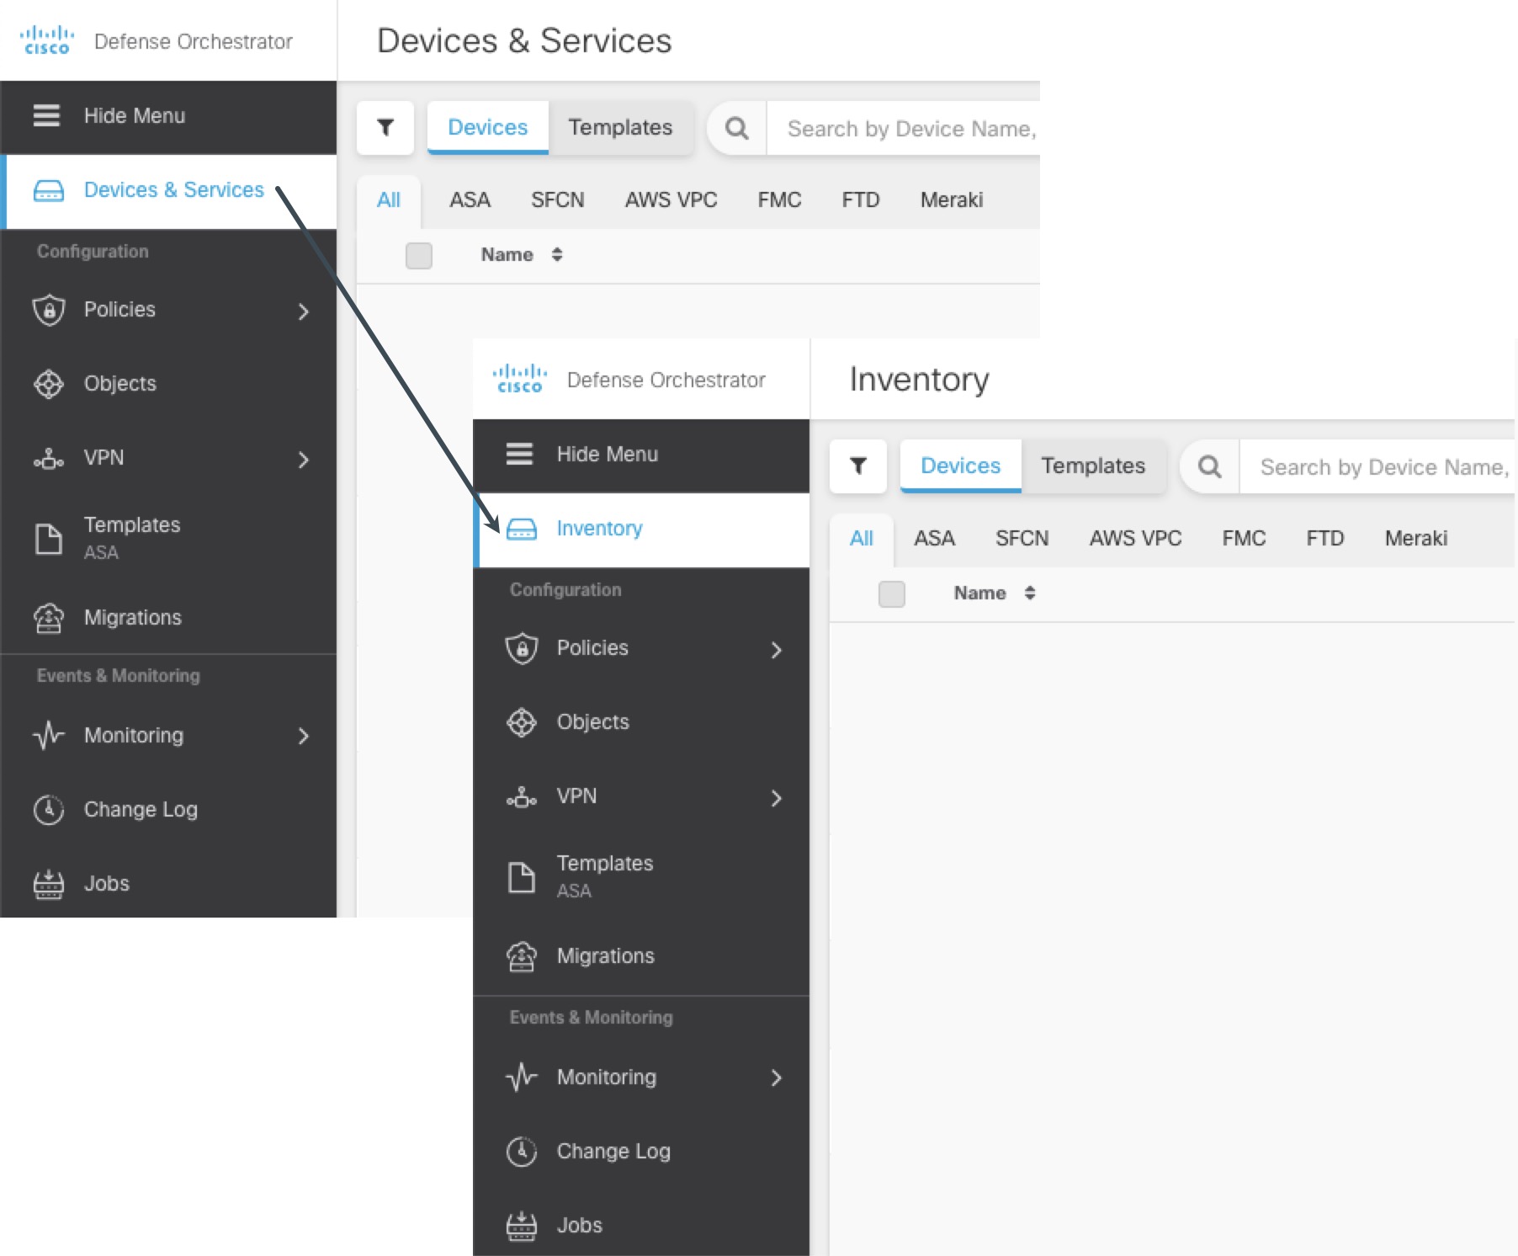Screen dimensions: 1518x1256
Task: Click the magnifier search icon in the Inventory page
Action: tap(1209, 466)
